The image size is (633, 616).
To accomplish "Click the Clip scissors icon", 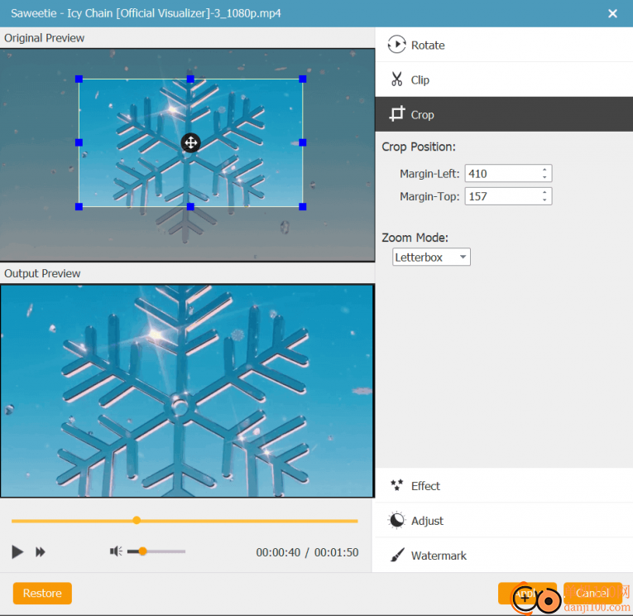I will 396,79.
